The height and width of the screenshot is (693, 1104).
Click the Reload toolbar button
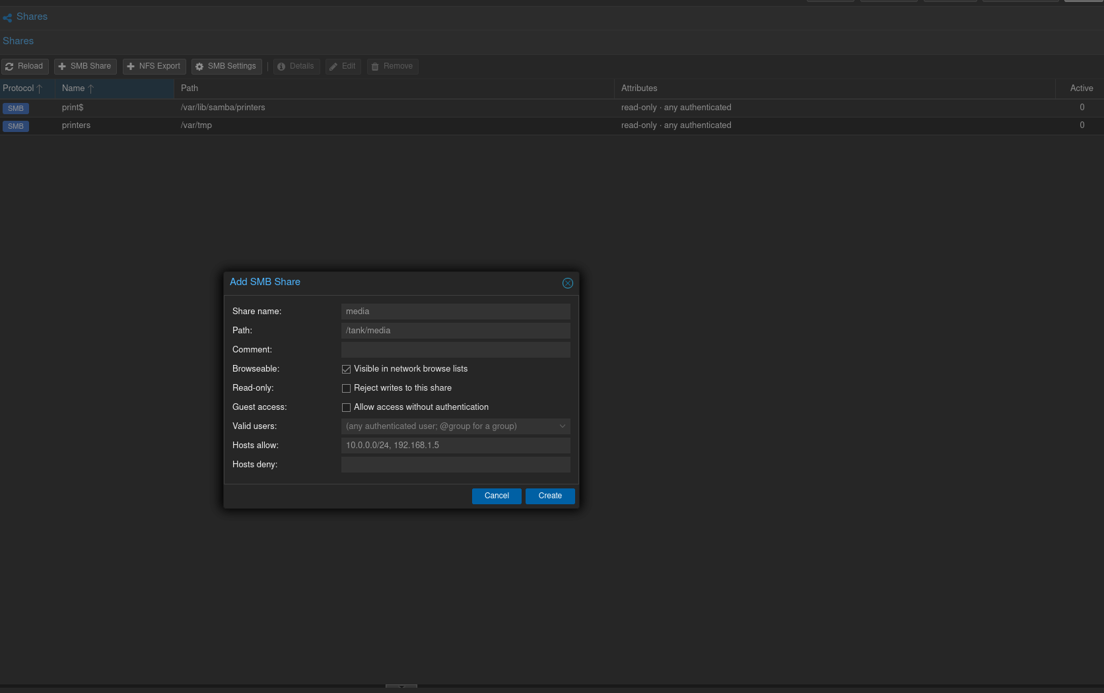pyautogui.click(x=25, y=66)
